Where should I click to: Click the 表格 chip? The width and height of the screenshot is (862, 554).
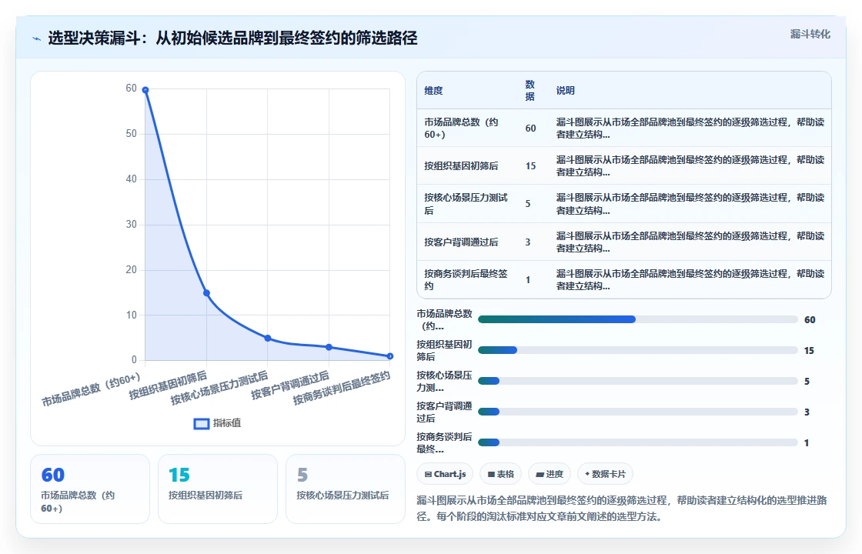(x=500, y=474)
